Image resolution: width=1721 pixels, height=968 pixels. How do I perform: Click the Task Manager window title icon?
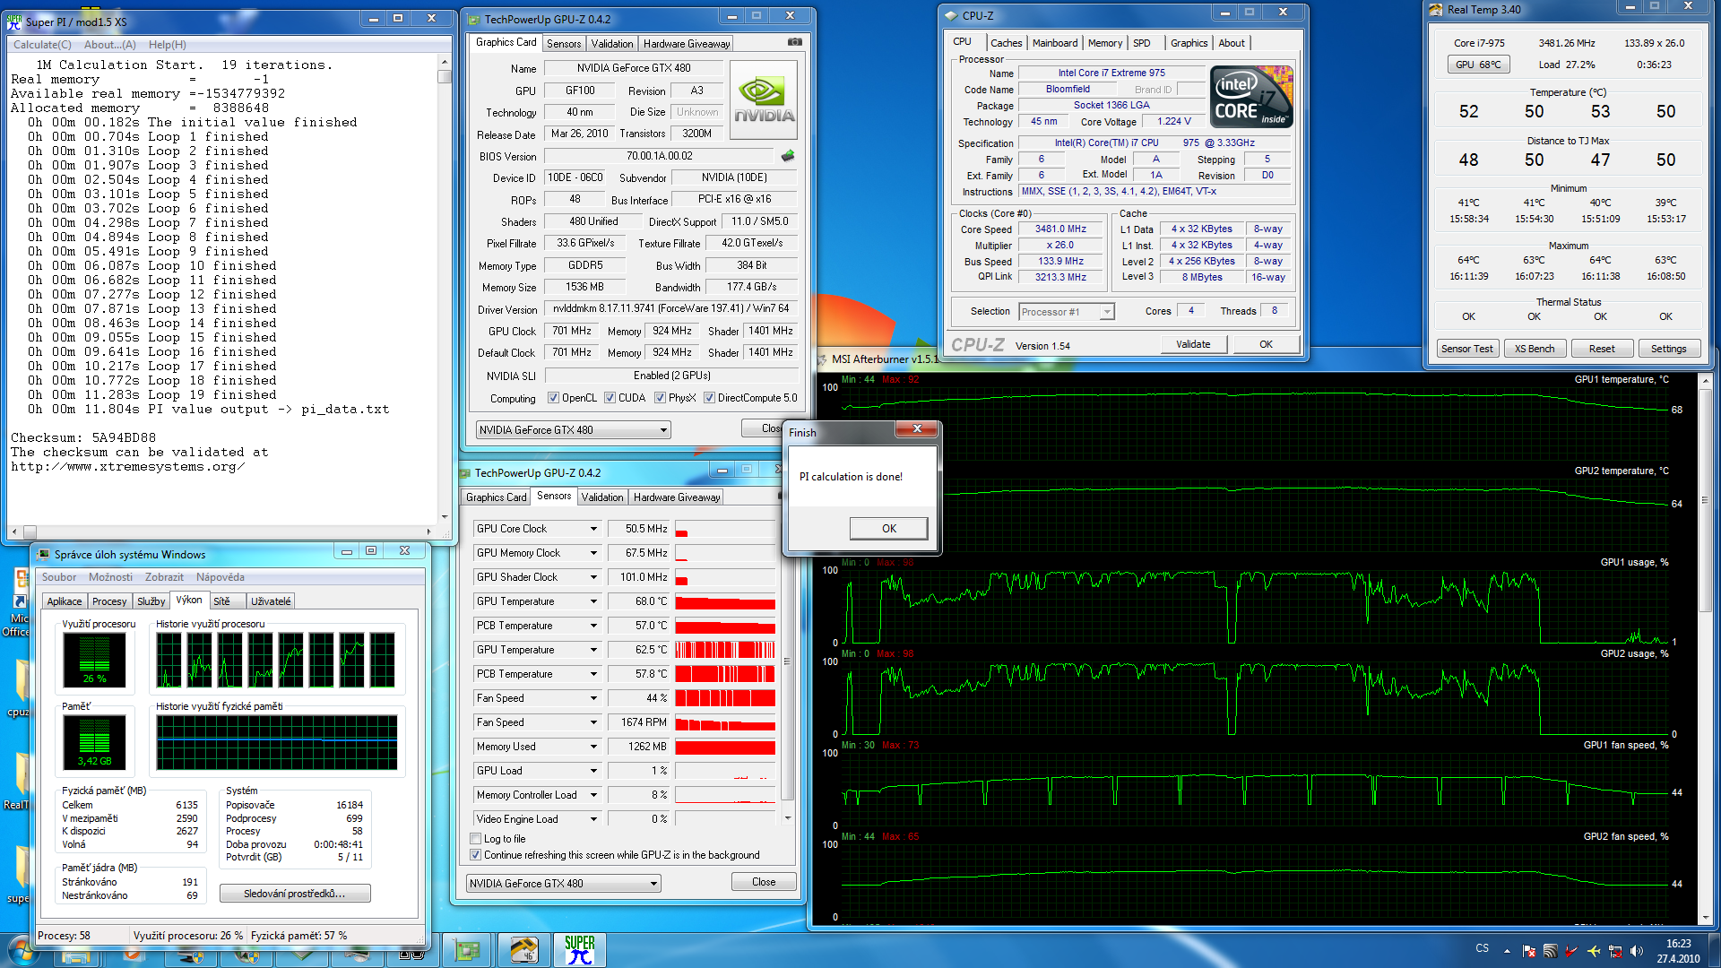coord(44,554)
